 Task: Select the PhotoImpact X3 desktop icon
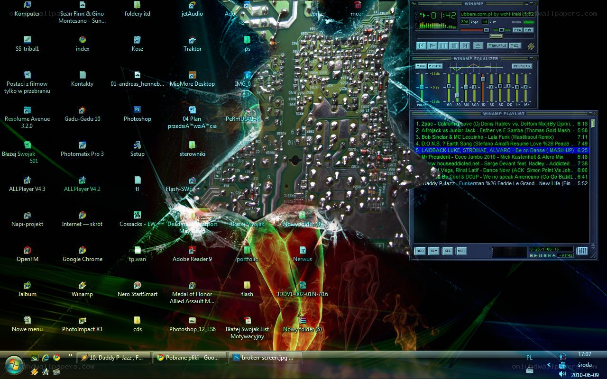click(83, 324)
